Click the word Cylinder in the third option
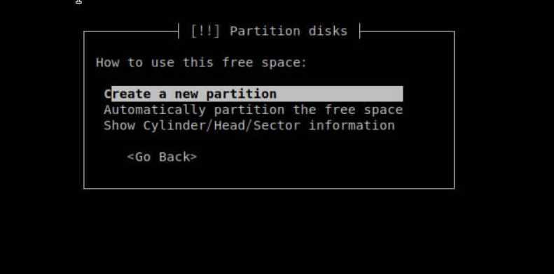This screenshot has height=274, width=554. [x=174, y=126]
